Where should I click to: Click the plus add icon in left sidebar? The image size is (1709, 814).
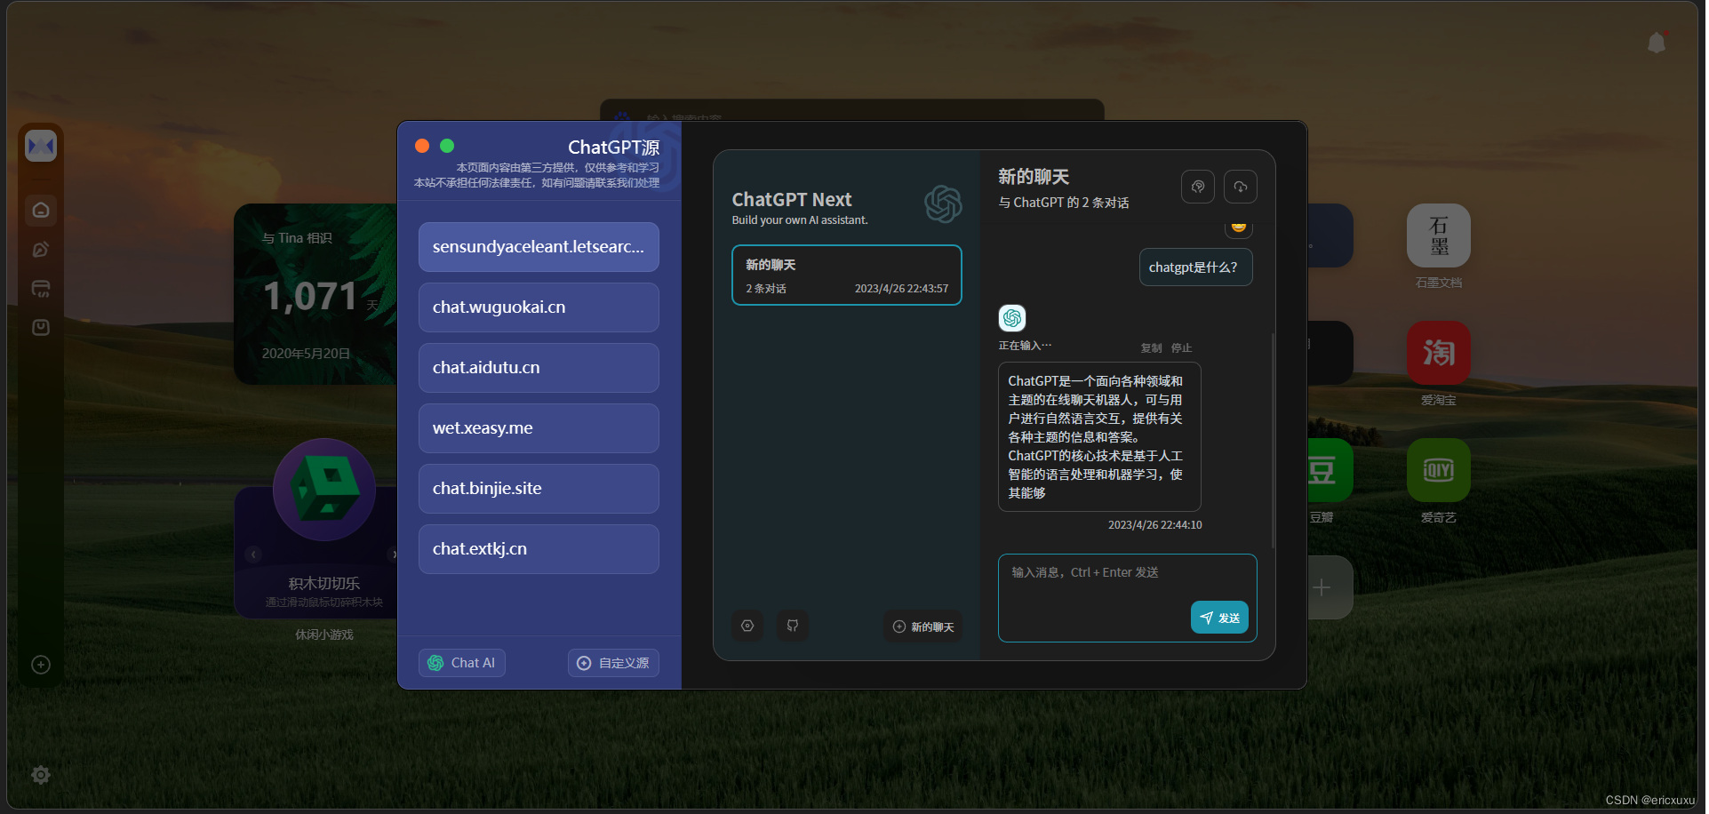[x=41, y=665]
